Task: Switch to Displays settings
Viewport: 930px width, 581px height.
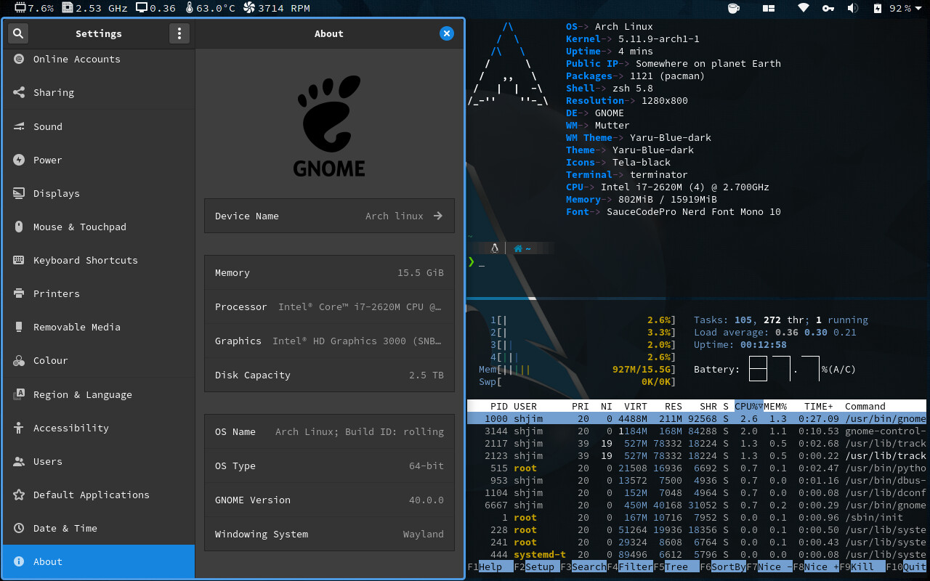Action: 99,193
